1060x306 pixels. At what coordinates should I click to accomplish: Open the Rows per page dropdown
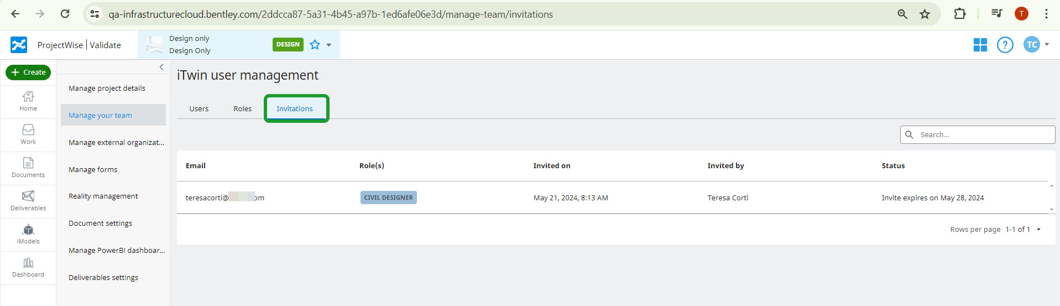1038,230
